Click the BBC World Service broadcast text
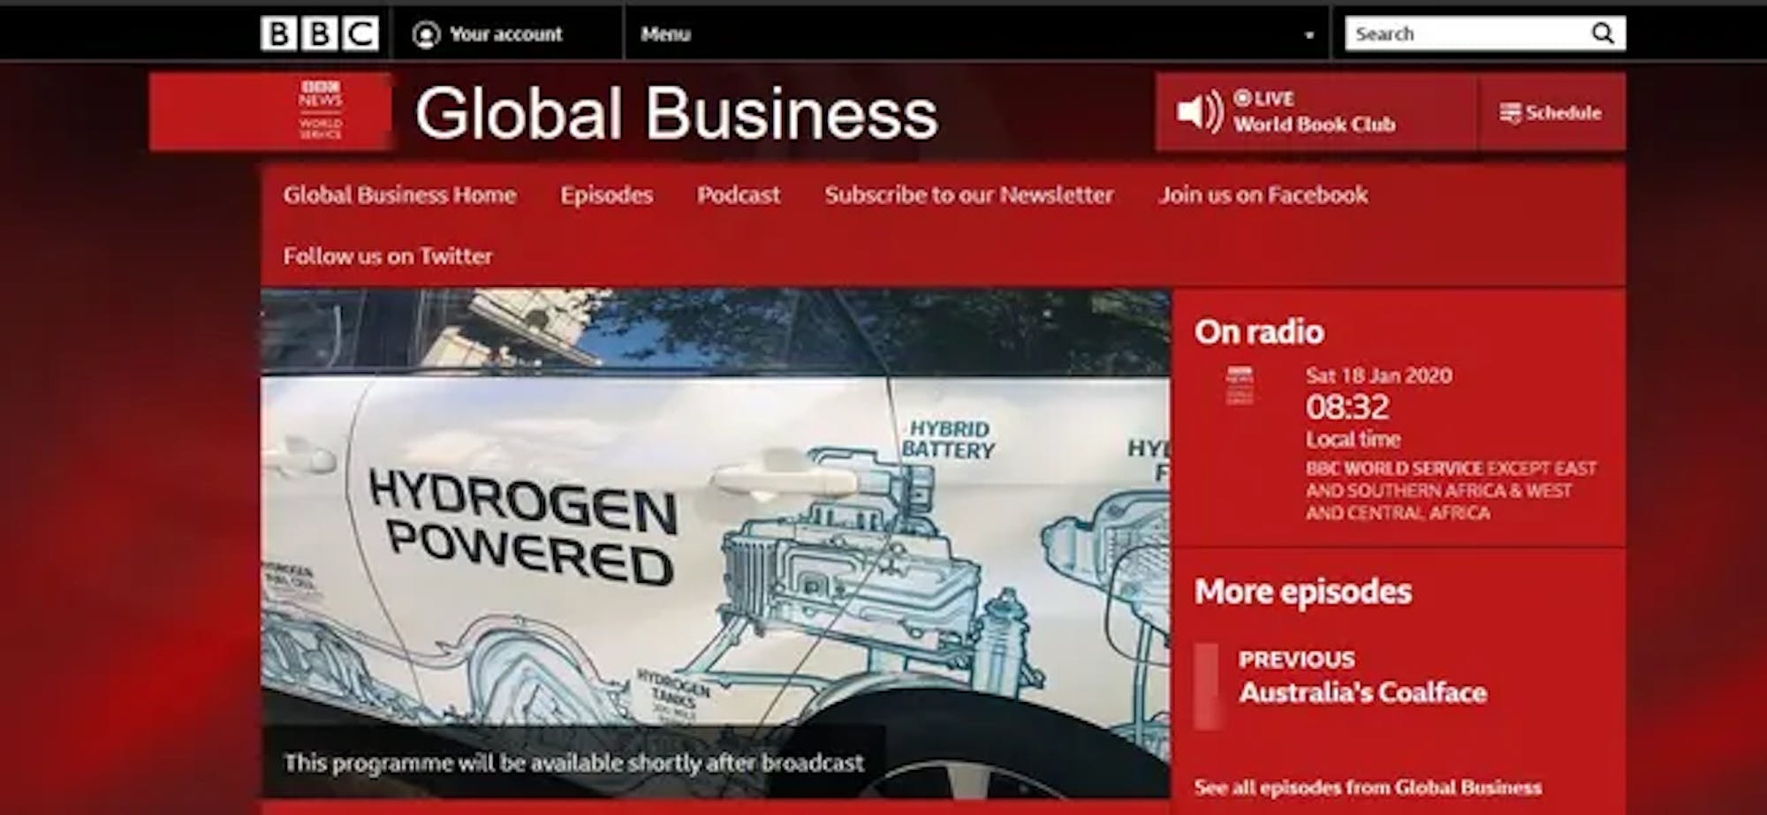This screenshot has height=815, width=1767. pos(1451,490)
